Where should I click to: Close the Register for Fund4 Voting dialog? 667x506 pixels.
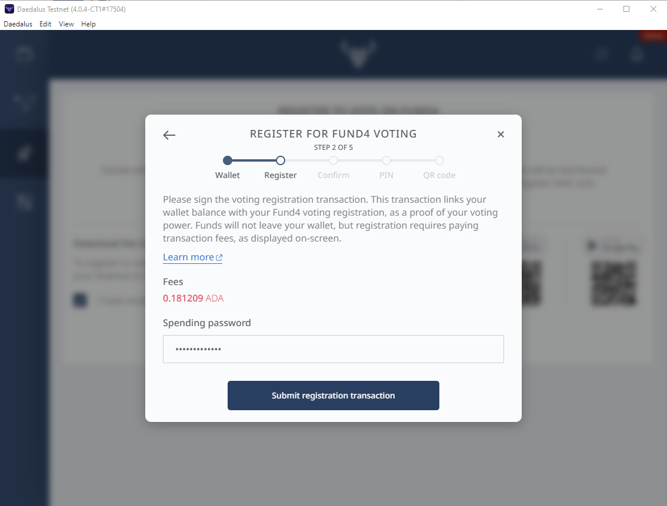501,135
